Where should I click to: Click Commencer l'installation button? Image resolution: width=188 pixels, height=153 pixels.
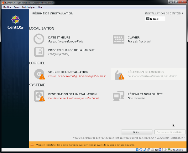170,132
